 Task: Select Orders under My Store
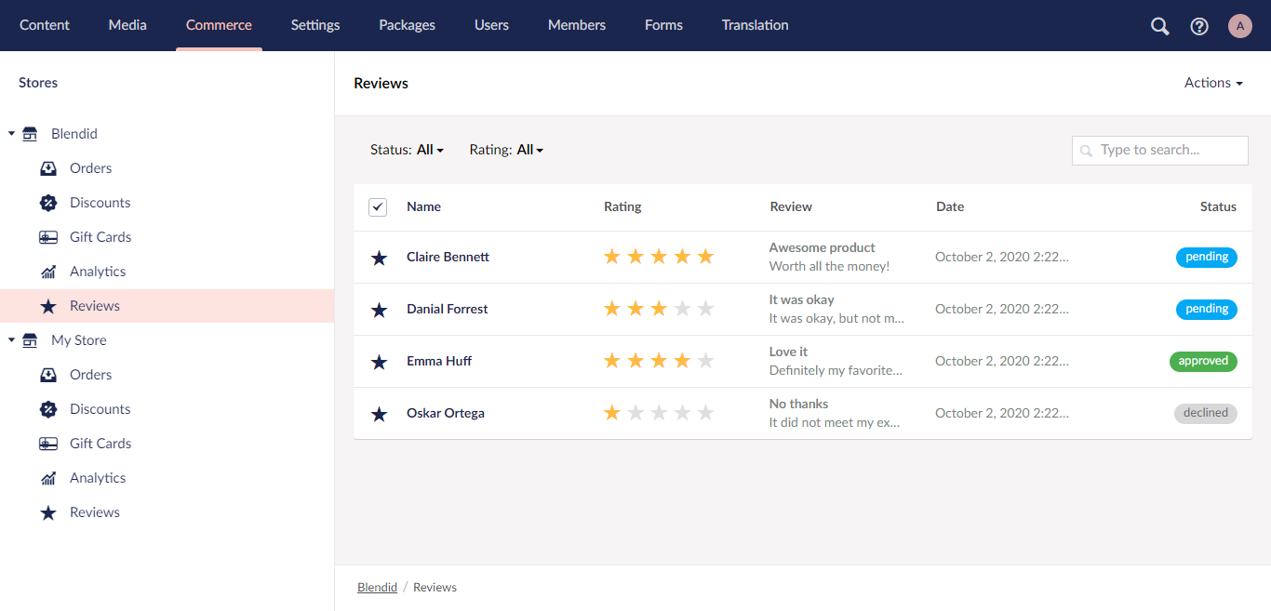(88, 374)
